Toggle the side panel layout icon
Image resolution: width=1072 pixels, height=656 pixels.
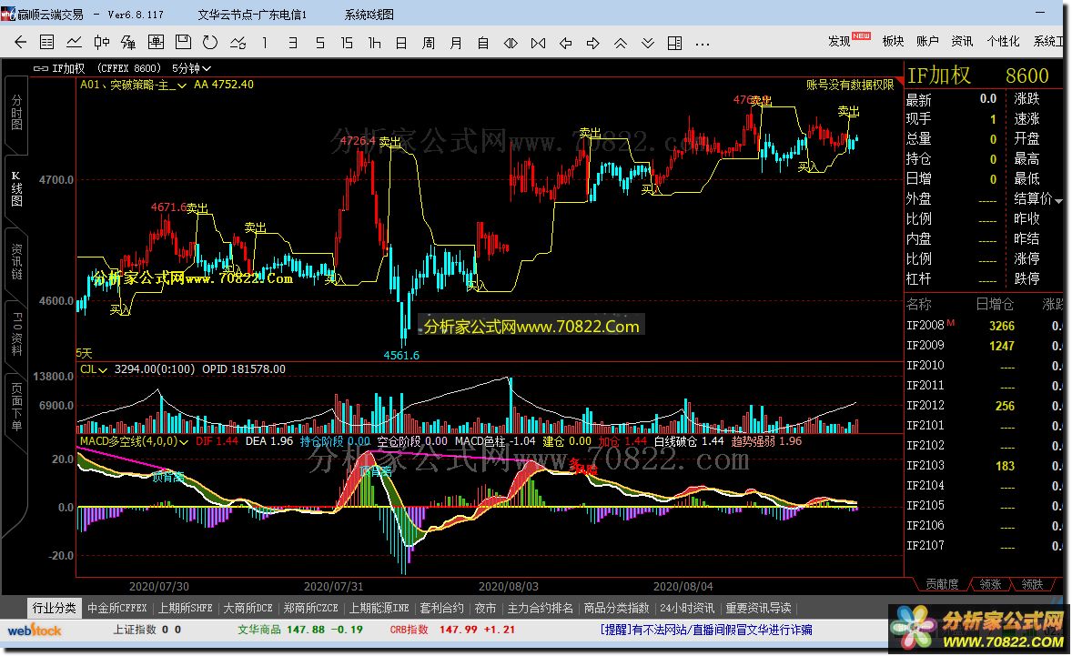click(675, 43)
